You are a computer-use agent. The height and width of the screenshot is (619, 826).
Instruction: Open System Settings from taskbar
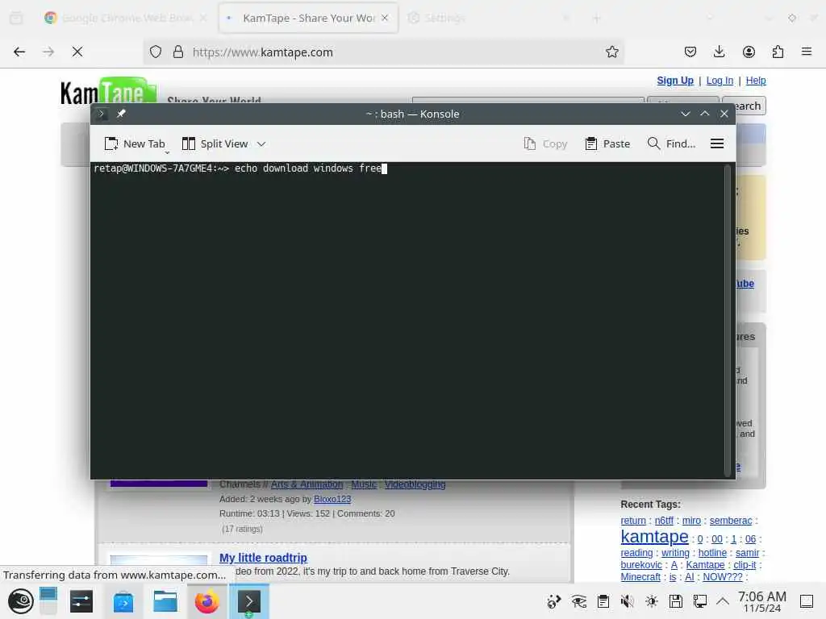(x=81, y=601)
